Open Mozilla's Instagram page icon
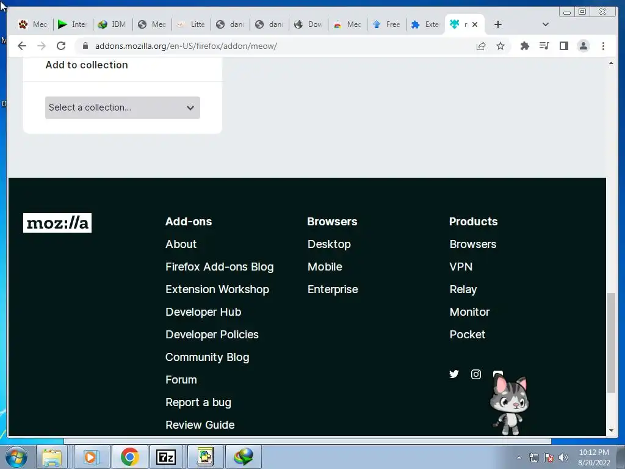The image size is (625, 469). [476, 374]
